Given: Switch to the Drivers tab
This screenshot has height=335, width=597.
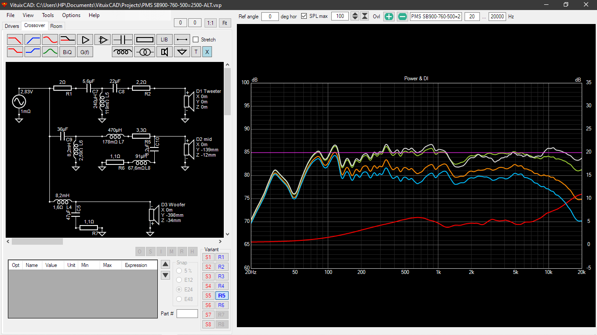Looking at the screenshot, I should pyautogui.click(x=12, y=26).
